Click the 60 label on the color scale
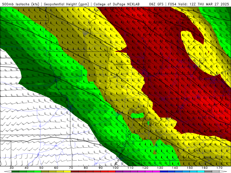Viewport: 231px width, 173px height. (x=56, y=168)
